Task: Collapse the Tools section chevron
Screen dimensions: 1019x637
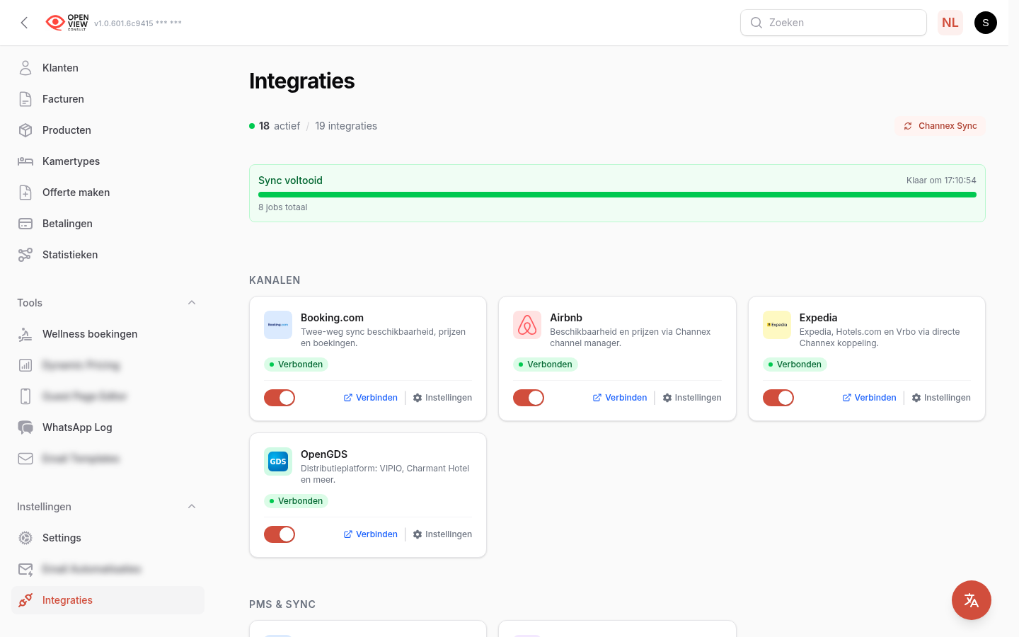Action: (x=192, y=303)
